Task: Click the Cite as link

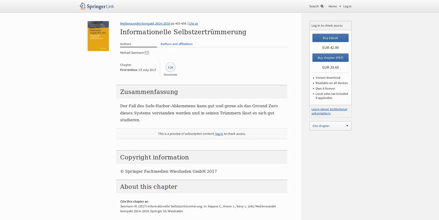Action: tap(193, 23)
